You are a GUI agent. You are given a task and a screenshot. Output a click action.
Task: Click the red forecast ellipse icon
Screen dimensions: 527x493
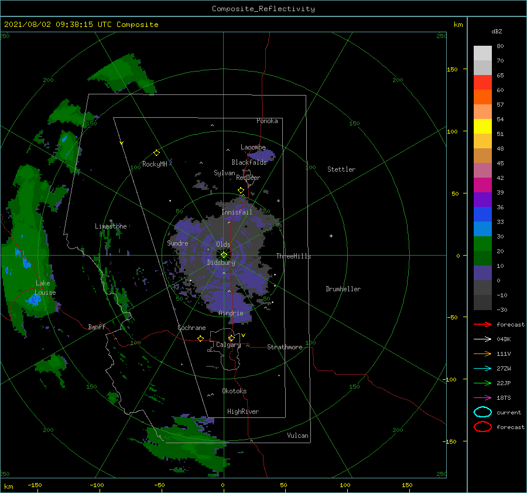click(482, 427)
